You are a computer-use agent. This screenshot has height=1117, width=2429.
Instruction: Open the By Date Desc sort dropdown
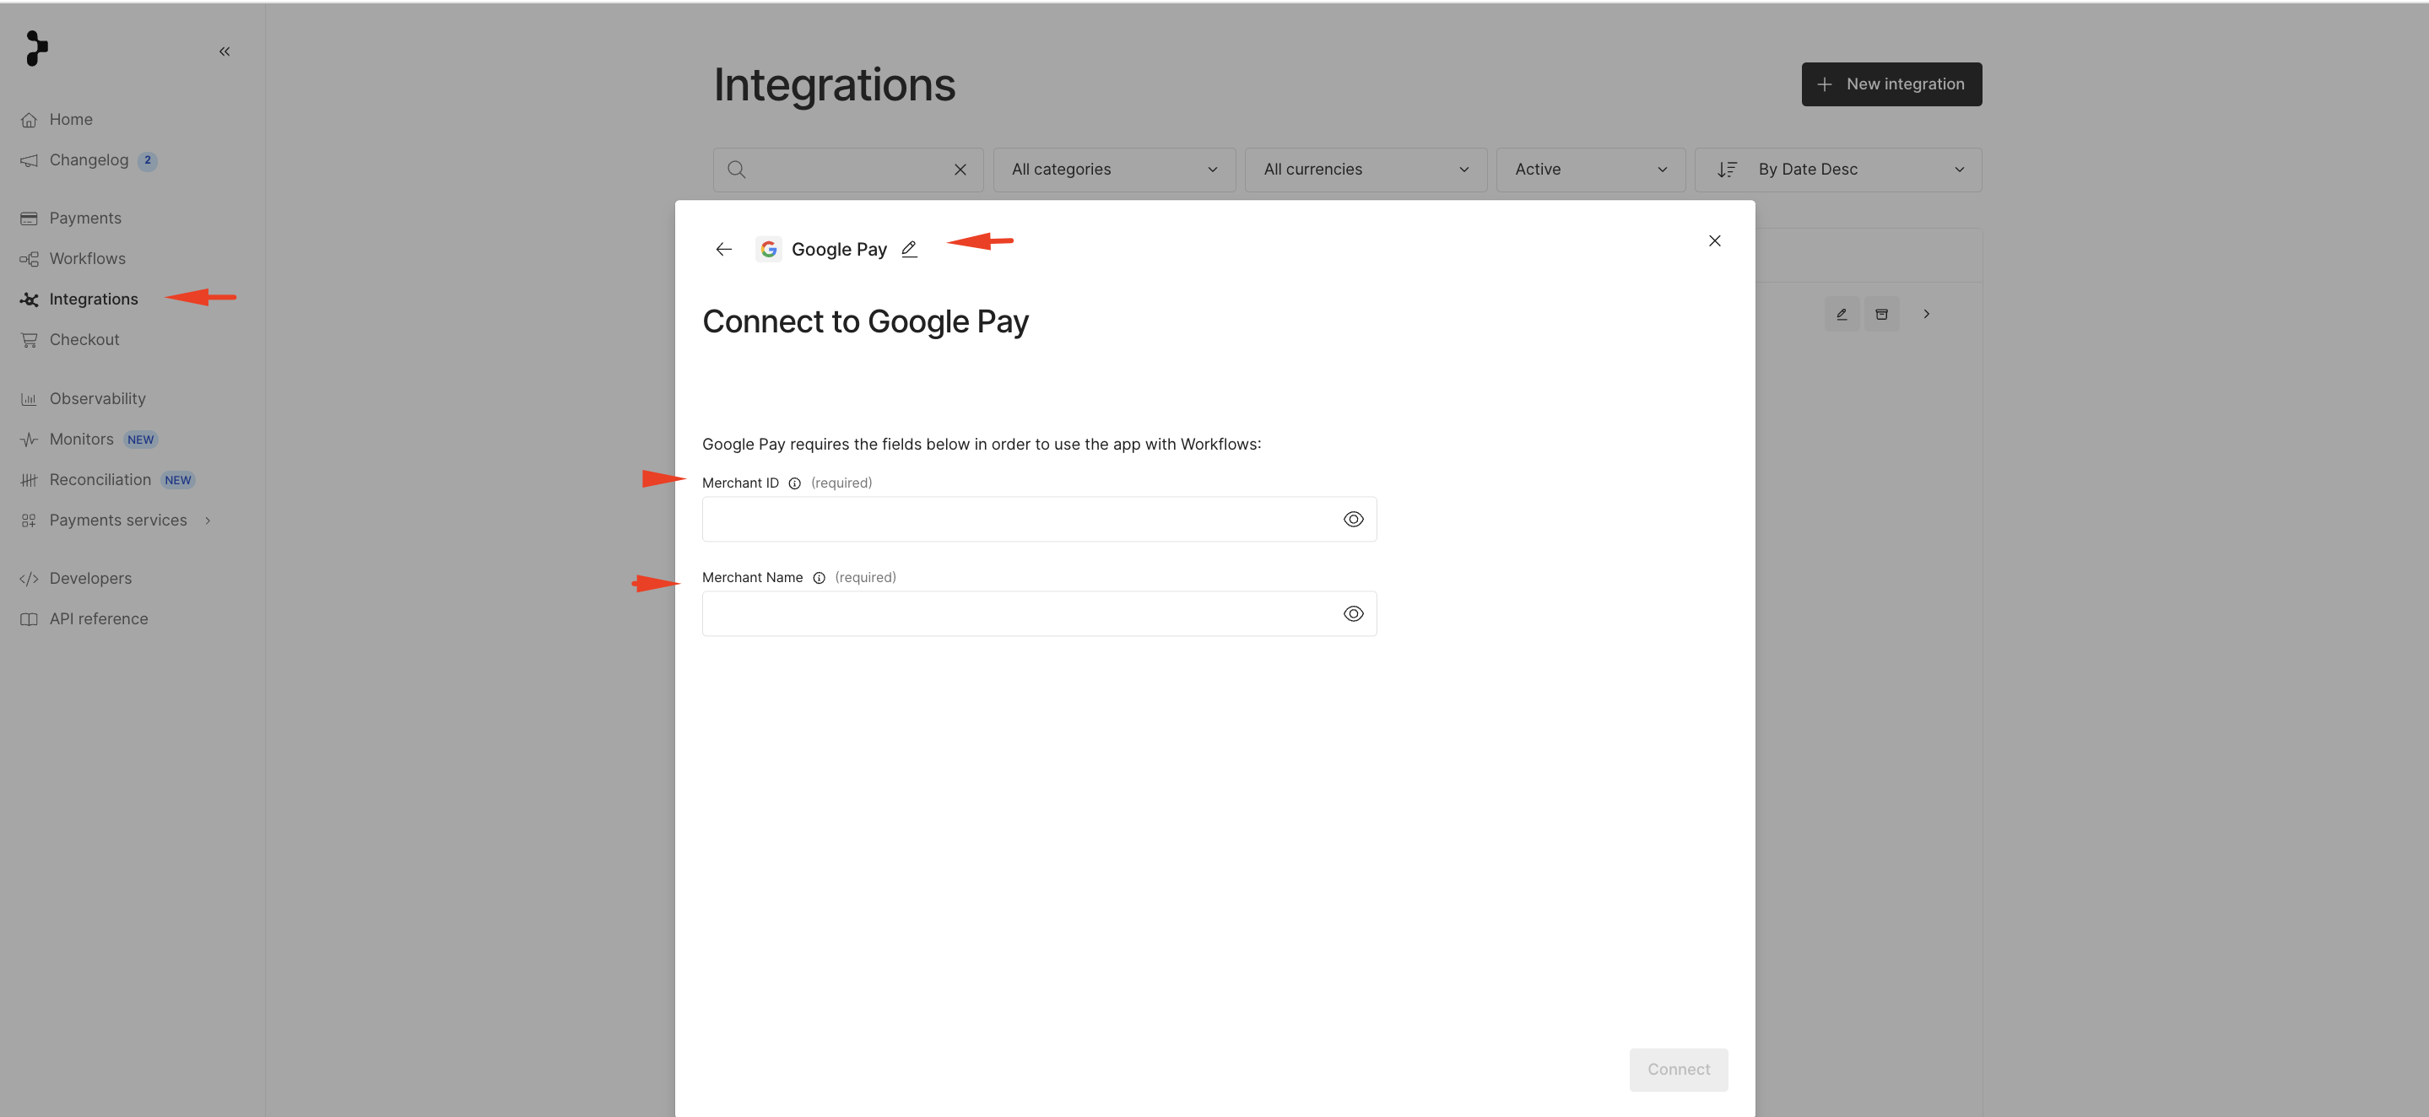click(x=1837, y=170)
